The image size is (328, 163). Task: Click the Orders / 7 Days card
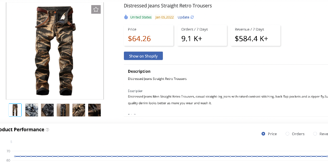pyautogui.click(x=202, y=35)
